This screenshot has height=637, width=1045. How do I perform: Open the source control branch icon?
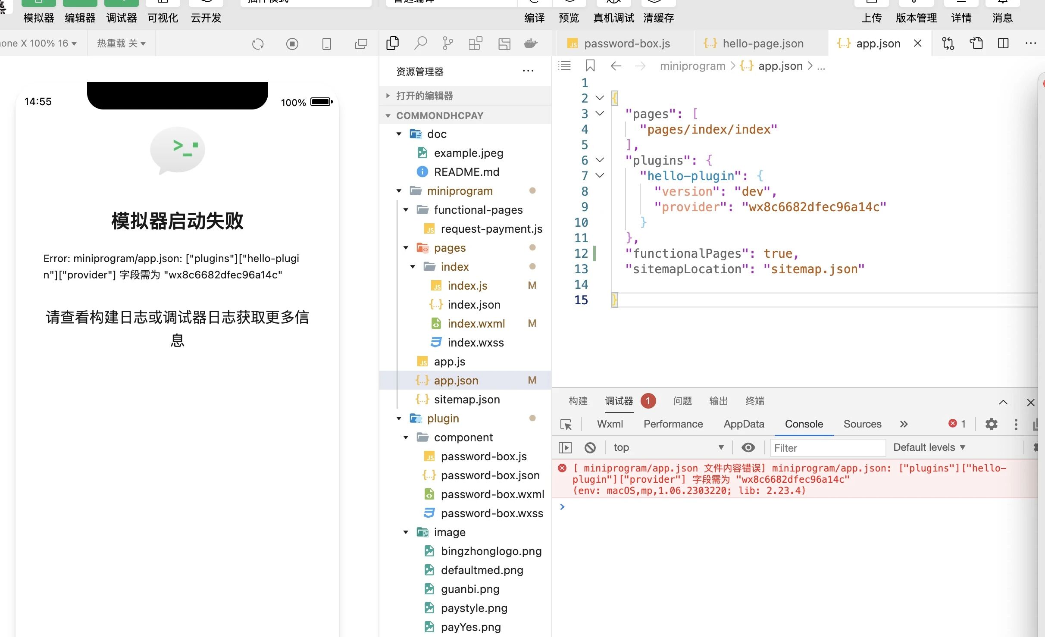(447, 44)
